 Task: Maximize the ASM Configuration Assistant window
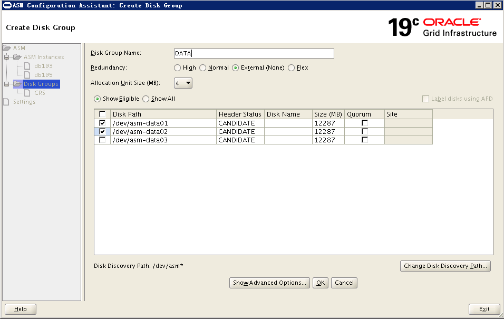coord(488,5)
